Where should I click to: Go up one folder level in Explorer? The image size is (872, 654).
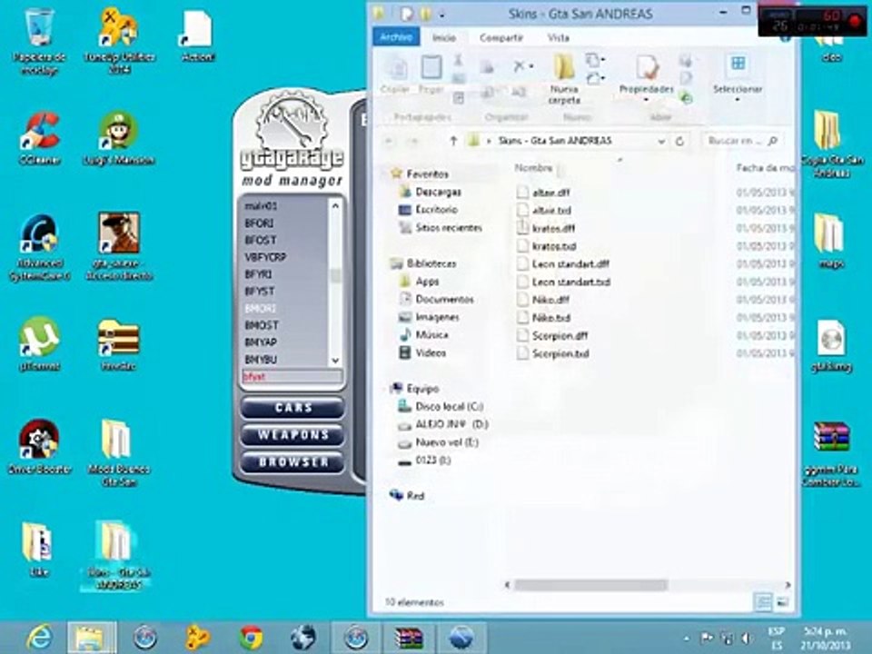(x=453, y=142)
